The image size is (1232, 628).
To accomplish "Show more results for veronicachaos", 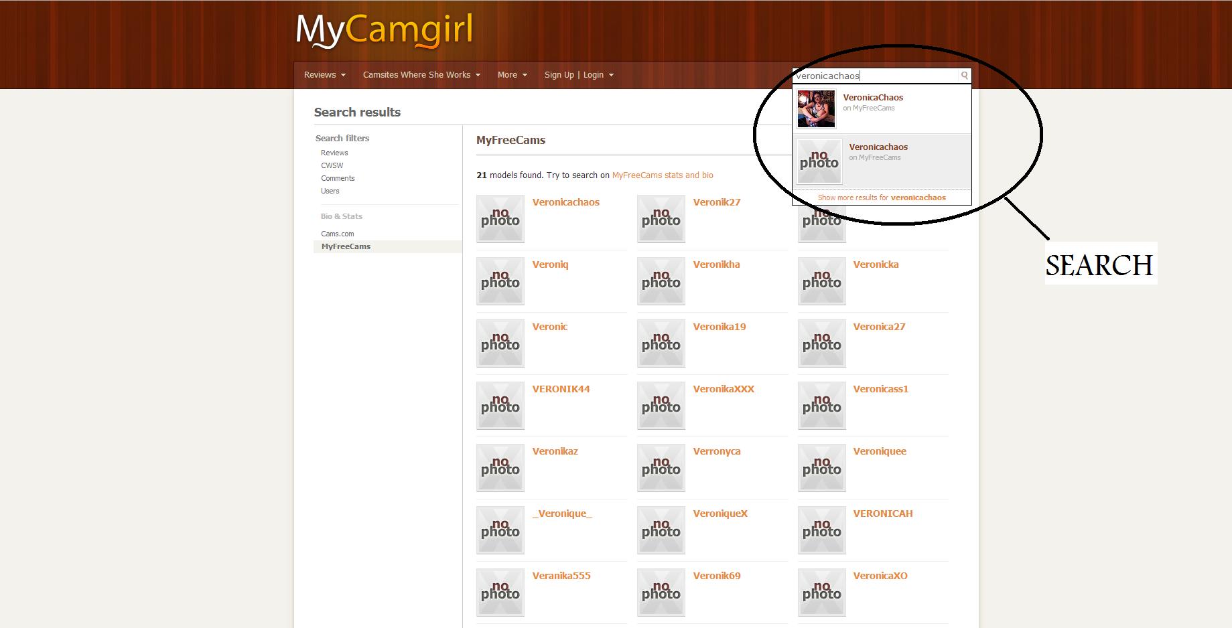I will click(882, 198).
